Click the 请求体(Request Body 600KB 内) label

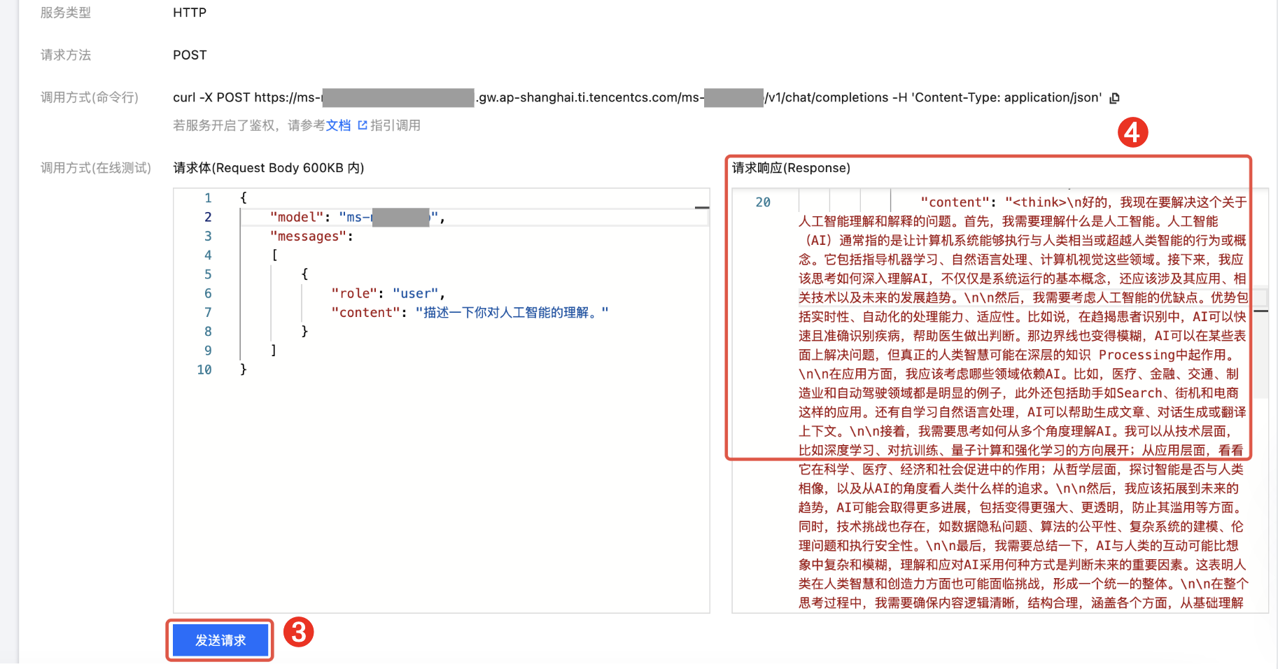click(x=269, y=168)
